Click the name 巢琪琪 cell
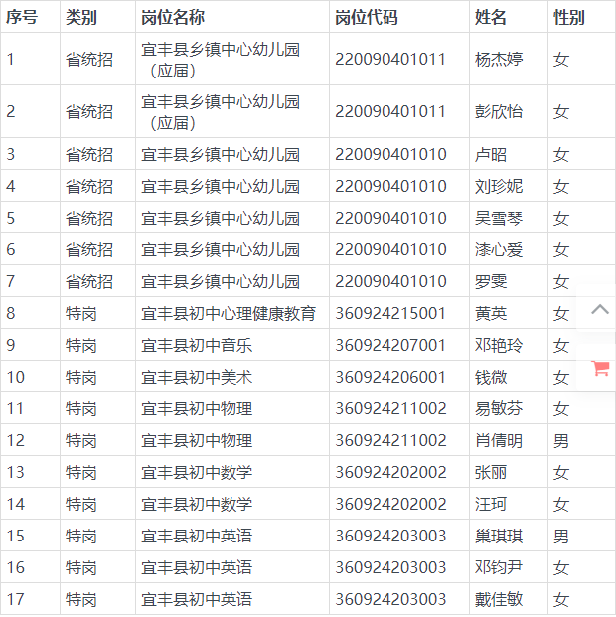Viewport: 616px width, 617px height. 499,537
